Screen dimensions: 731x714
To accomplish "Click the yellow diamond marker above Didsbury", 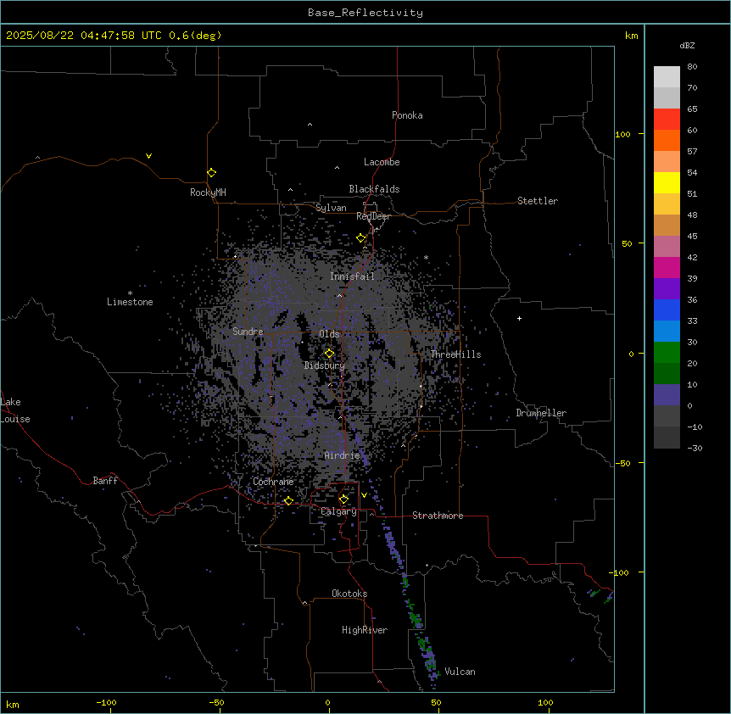I will (330, 354).
